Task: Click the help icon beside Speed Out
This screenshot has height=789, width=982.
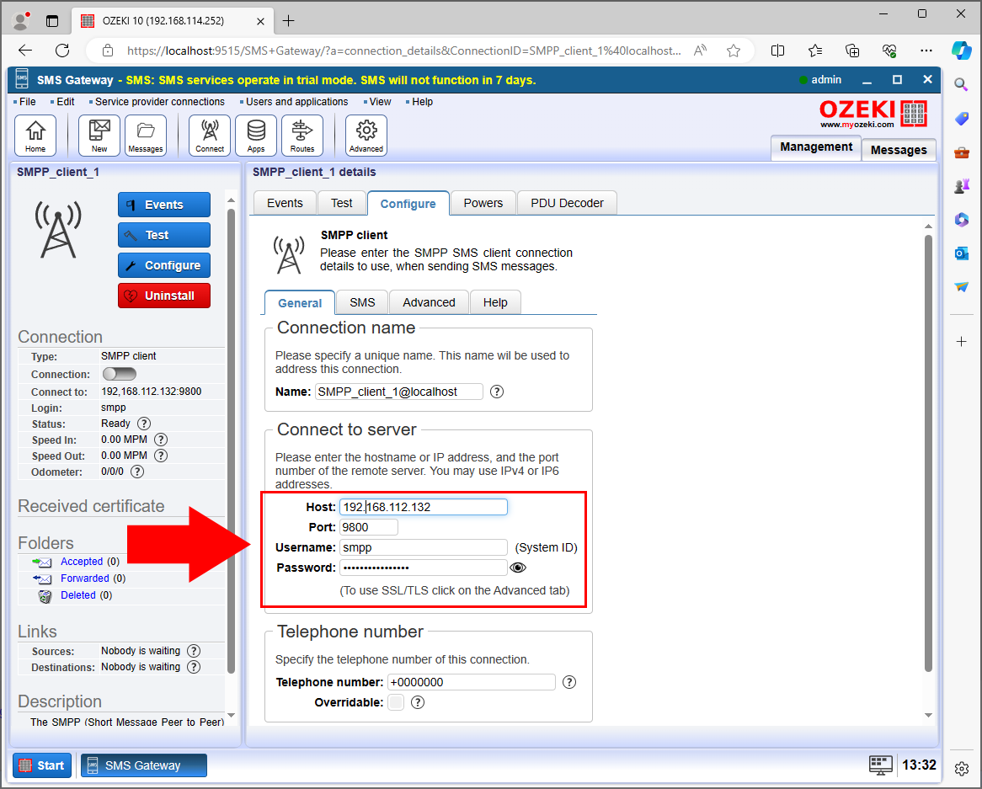Action: pos(161,456)
